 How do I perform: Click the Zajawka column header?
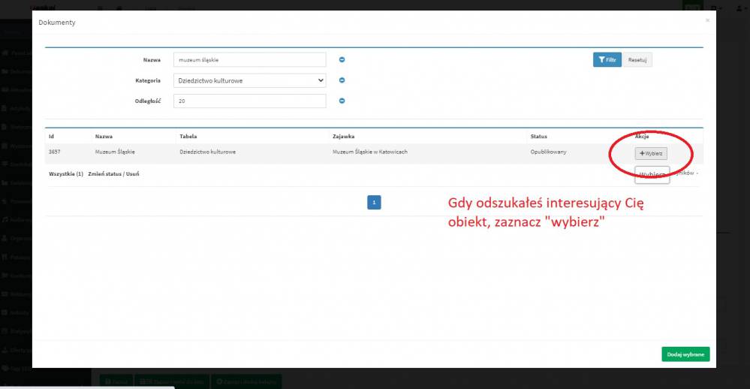tap(345, 137)
